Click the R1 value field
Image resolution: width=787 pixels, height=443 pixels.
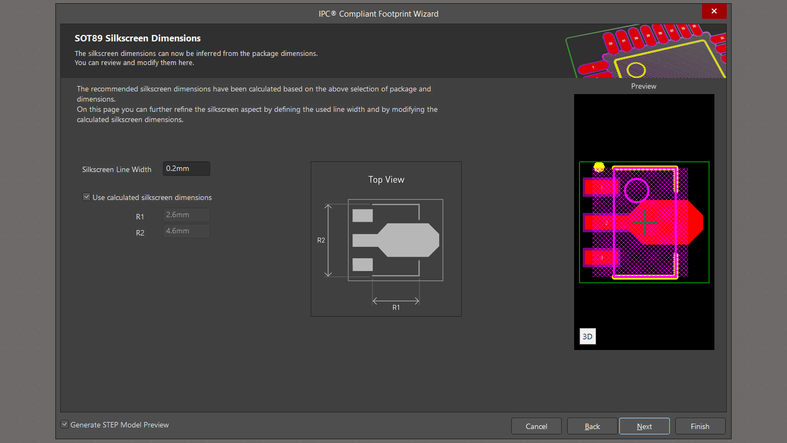click(x=186, y=215)
